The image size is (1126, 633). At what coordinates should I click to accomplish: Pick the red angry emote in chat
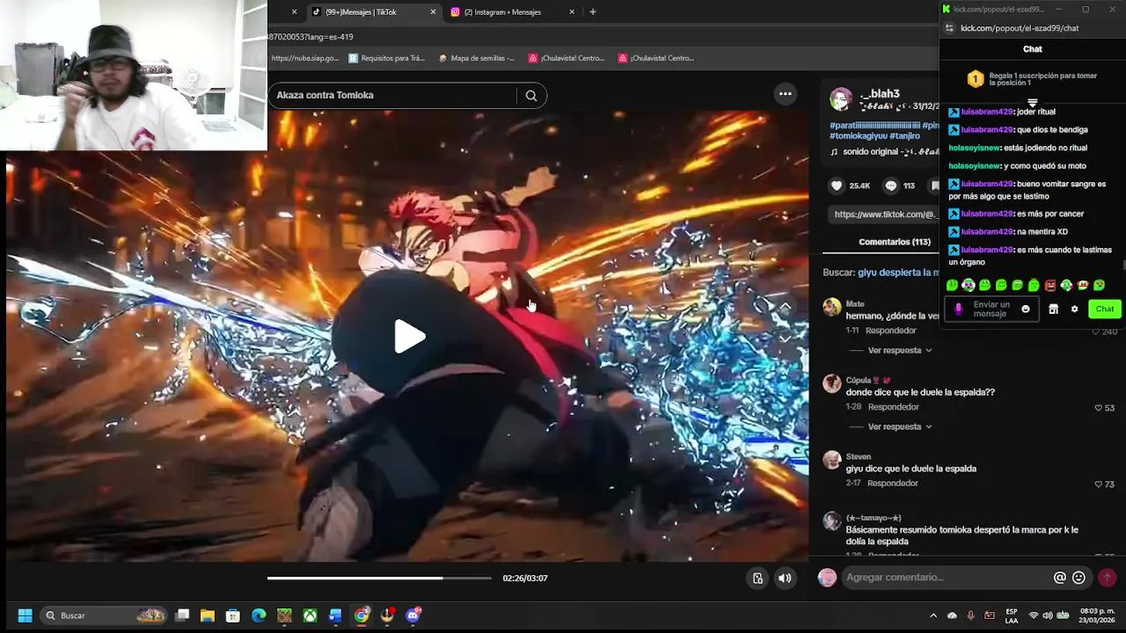click(1050, 285)
